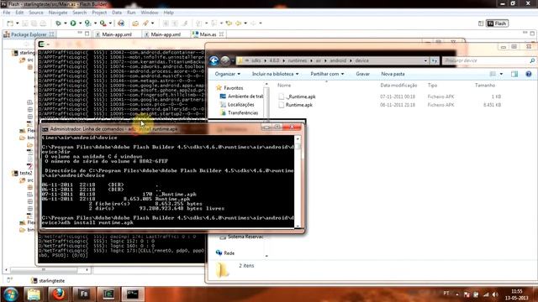Click the globe Export Release Build icon
538x302 pixels.
pos(121,23)
